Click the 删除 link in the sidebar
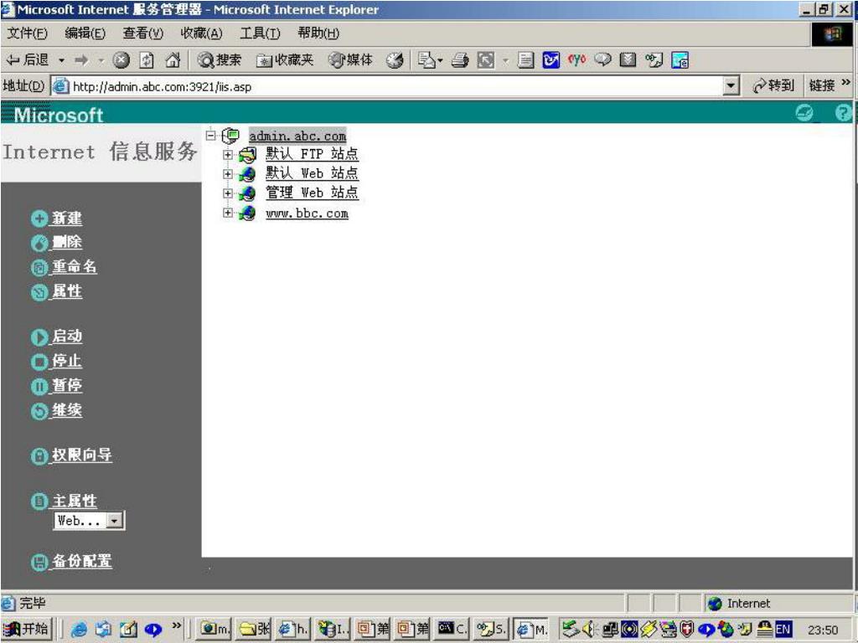The image size is (858, 643). 67,243
